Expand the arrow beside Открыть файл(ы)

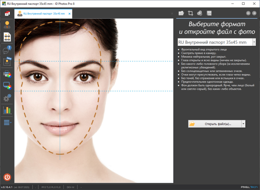[x=244, y=124]
